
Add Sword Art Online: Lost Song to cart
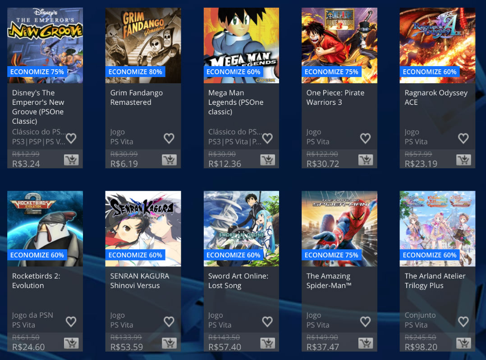pyautogui.click(x=267, y=343)
